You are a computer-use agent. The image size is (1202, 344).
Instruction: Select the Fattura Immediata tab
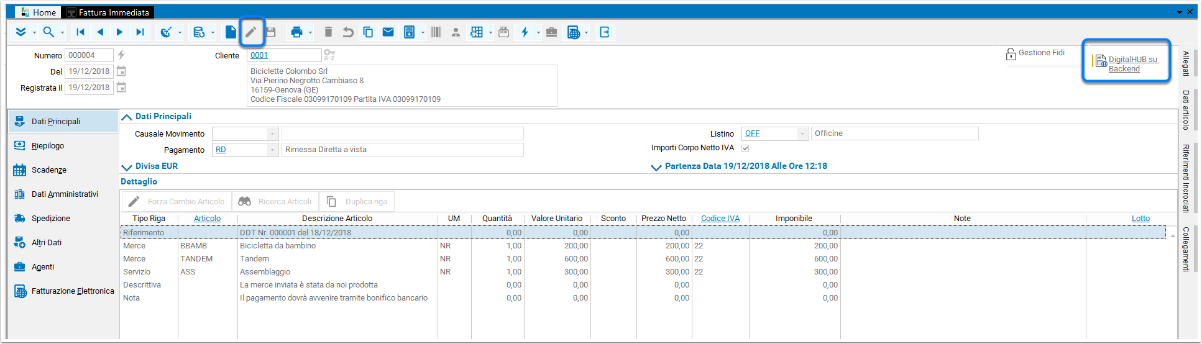(109, 12)
